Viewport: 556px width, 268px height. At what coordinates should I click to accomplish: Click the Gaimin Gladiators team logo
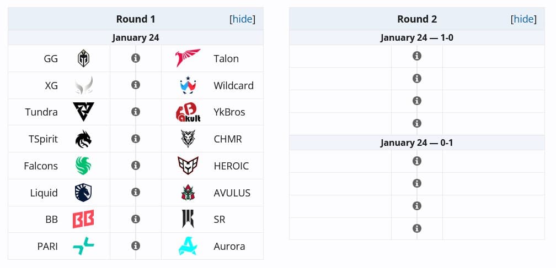[x=83, y=58]
